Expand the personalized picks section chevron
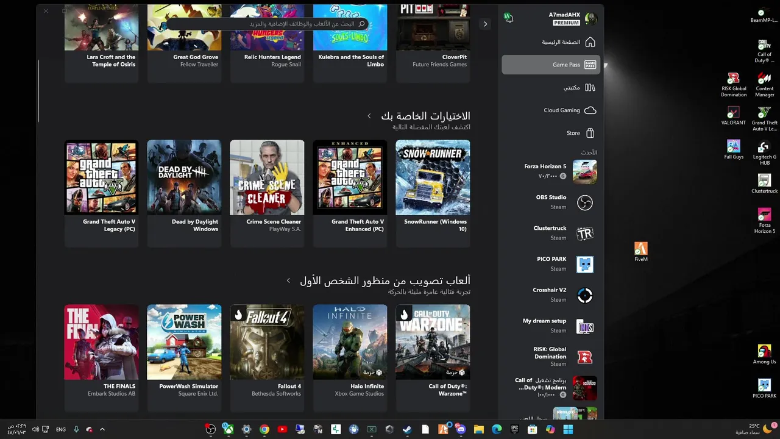Viewport: 780px width, 439px height. 369,116
